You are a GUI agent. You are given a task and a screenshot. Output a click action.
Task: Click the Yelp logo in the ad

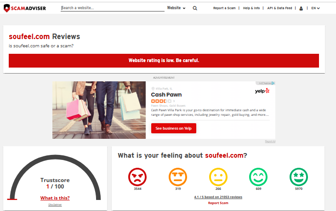[262, 91]
